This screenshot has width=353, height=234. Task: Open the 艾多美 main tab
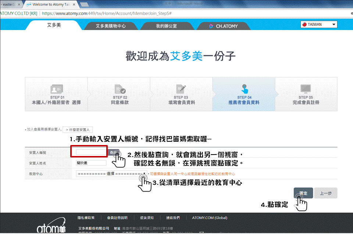pyautogui.click(x=54, y=25)
